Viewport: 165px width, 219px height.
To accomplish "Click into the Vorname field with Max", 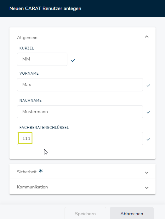I will [80, 85].
